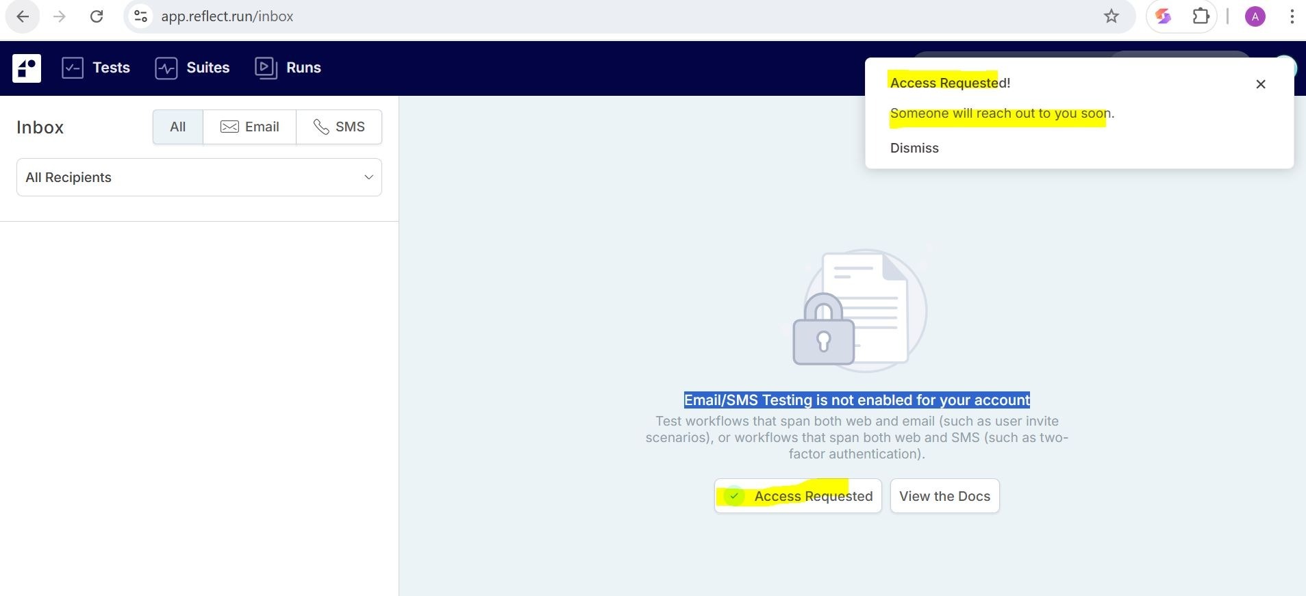The image size is (1306, 596).
Task: Go to the Runs page
Action: click(x=288, y=68)
